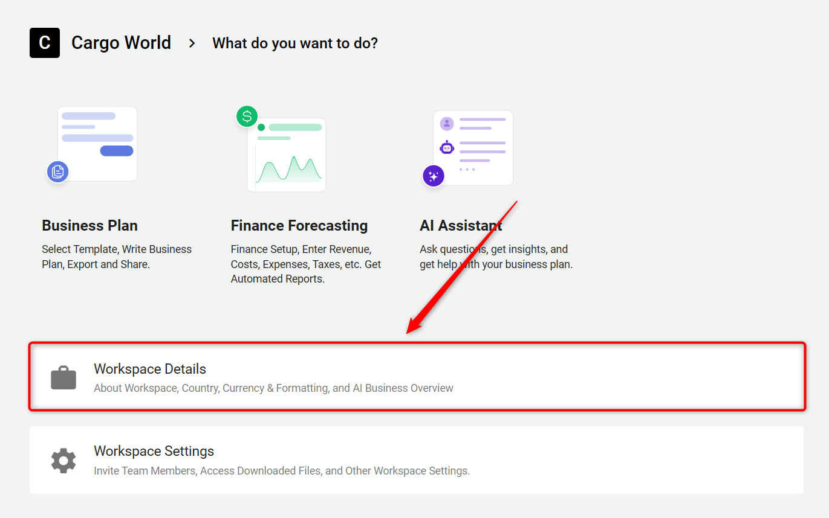This screenshot has height=518, width=829.
Task: Select the Business Plan heading
Action: 89,226
